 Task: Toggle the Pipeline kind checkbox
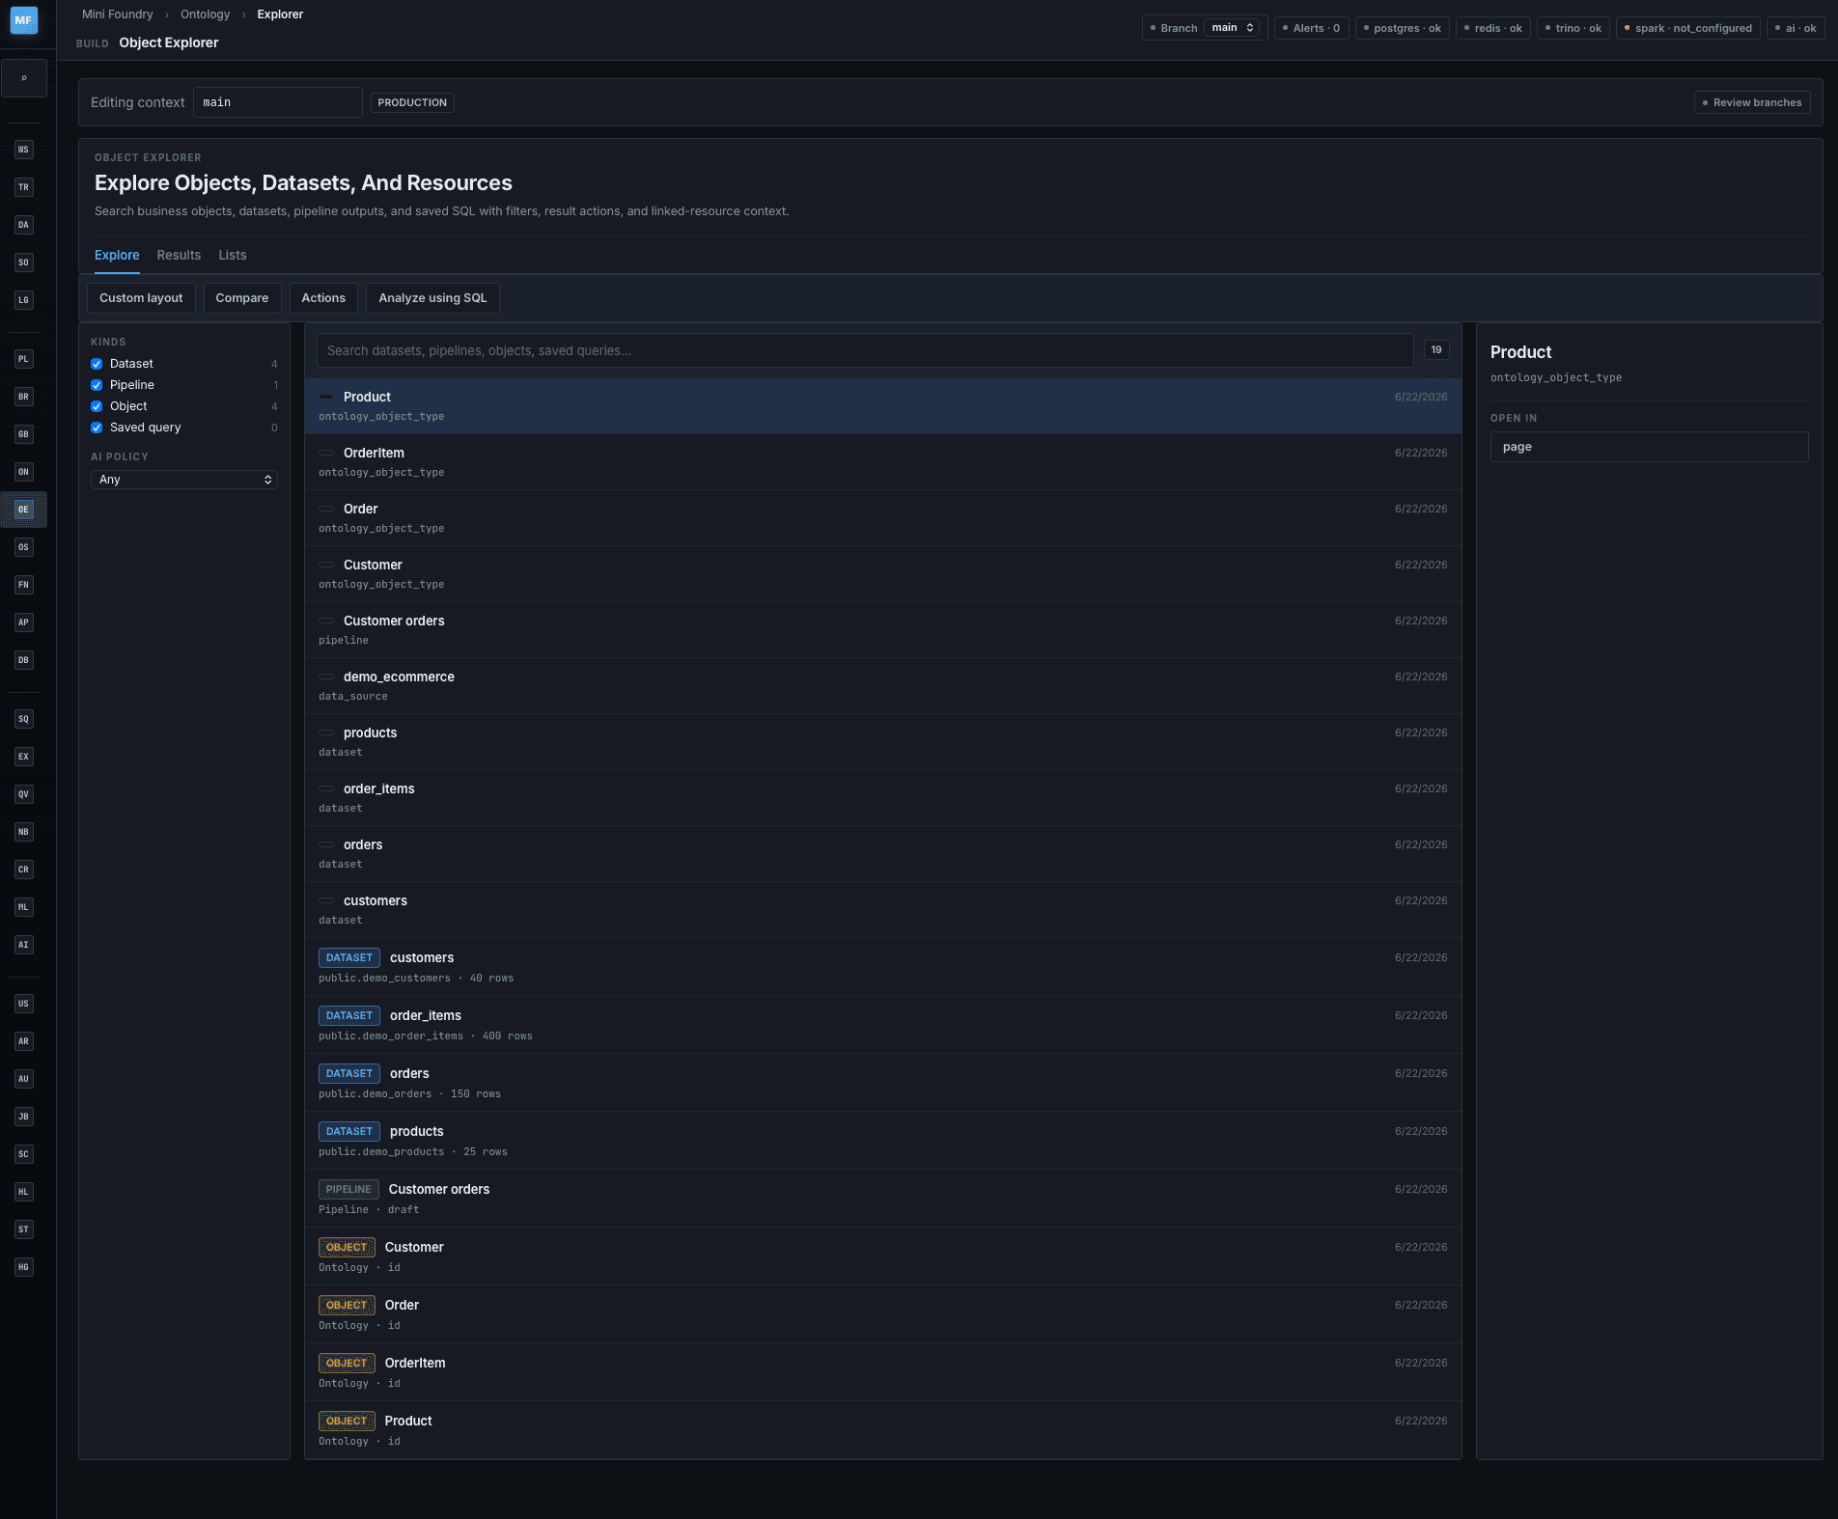(97, 385)
